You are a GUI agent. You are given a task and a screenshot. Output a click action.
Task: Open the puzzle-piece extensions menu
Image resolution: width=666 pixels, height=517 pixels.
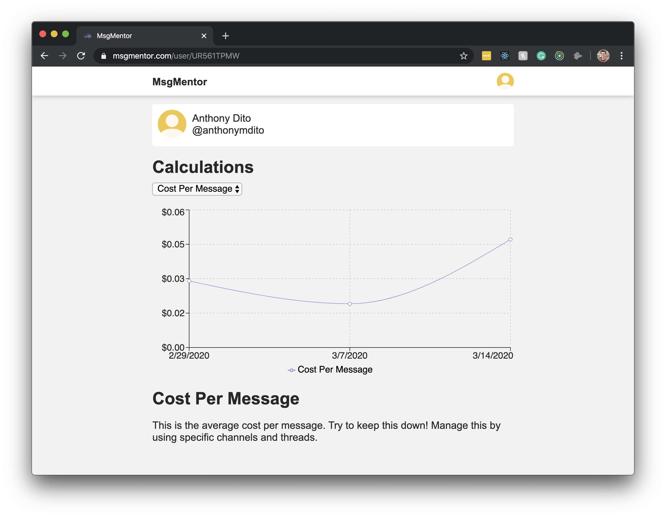[578, 56]
